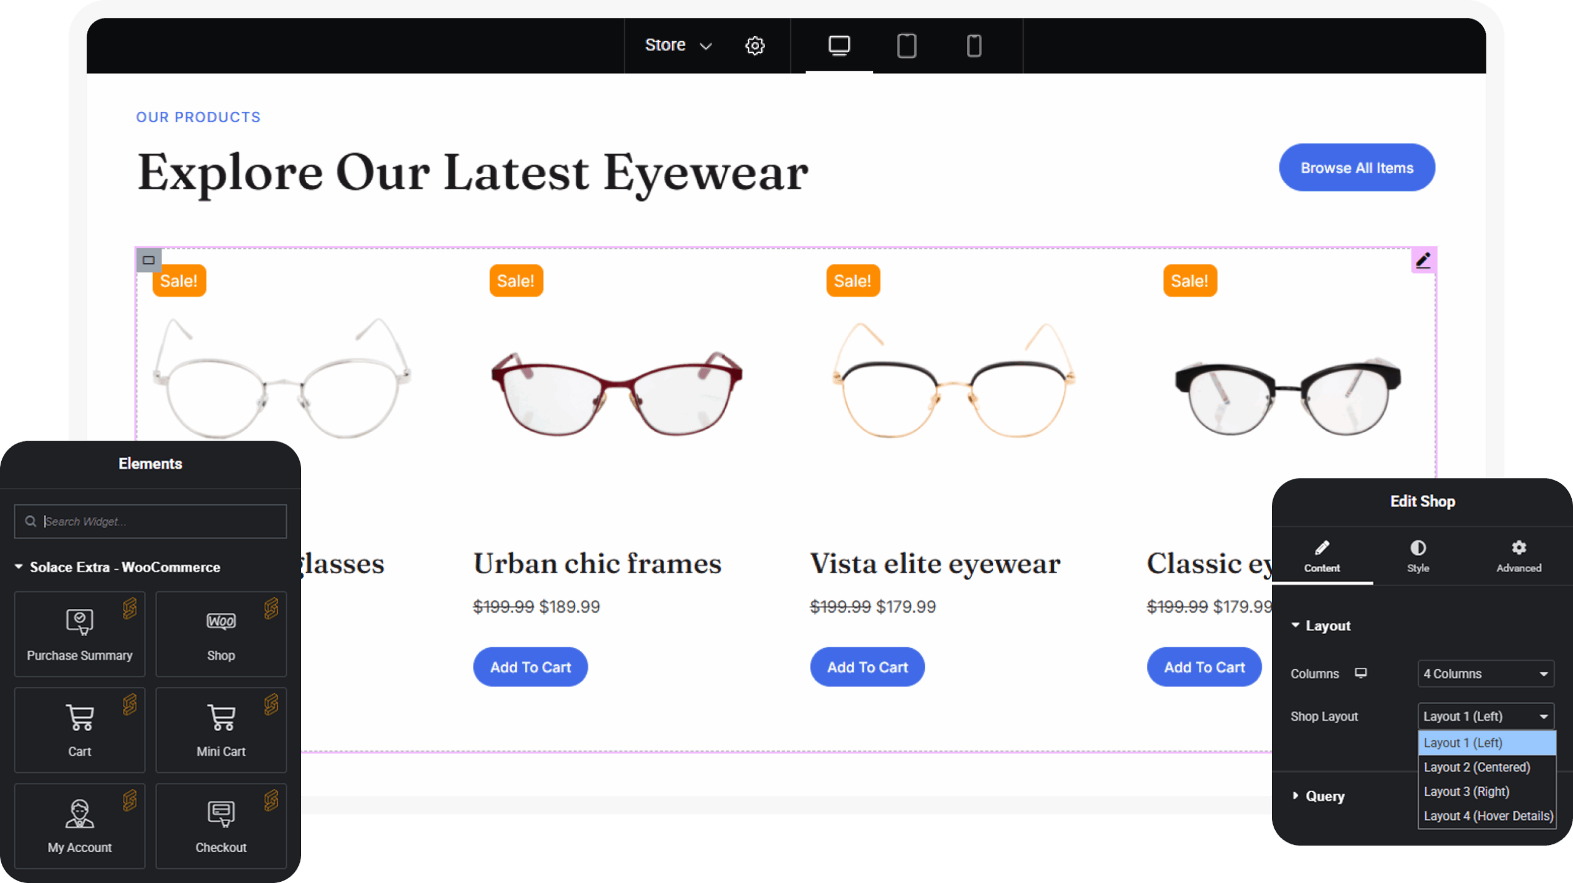Image resolution: width=1573 pixels, height=883 pixels.
Task: Click the container handle icon
Action: pos(149,260)
